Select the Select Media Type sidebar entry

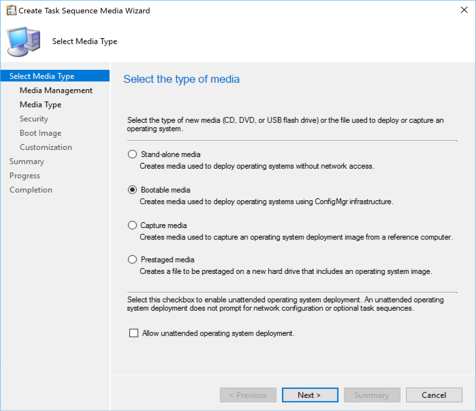pyautogui.click(x=42, y=76)
